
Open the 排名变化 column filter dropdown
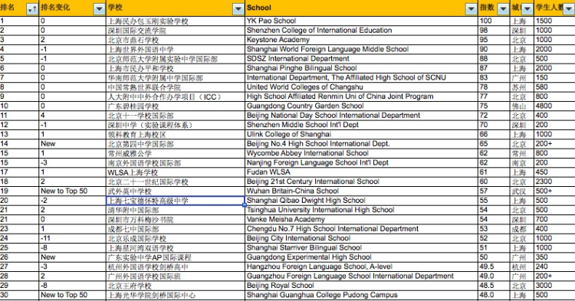pos(99,9)
